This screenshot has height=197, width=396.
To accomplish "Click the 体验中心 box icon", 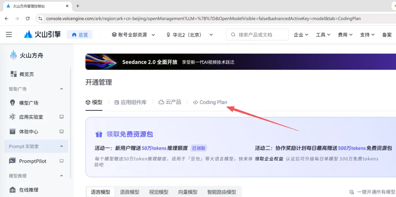I will coord(12,132).
